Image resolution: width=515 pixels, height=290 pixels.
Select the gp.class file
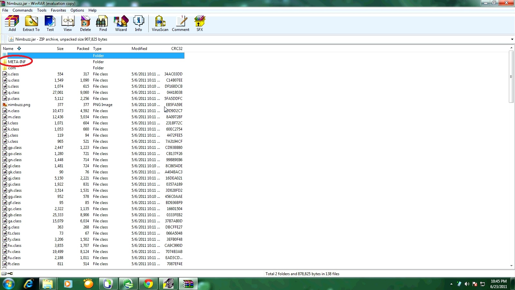coord(15,148)
